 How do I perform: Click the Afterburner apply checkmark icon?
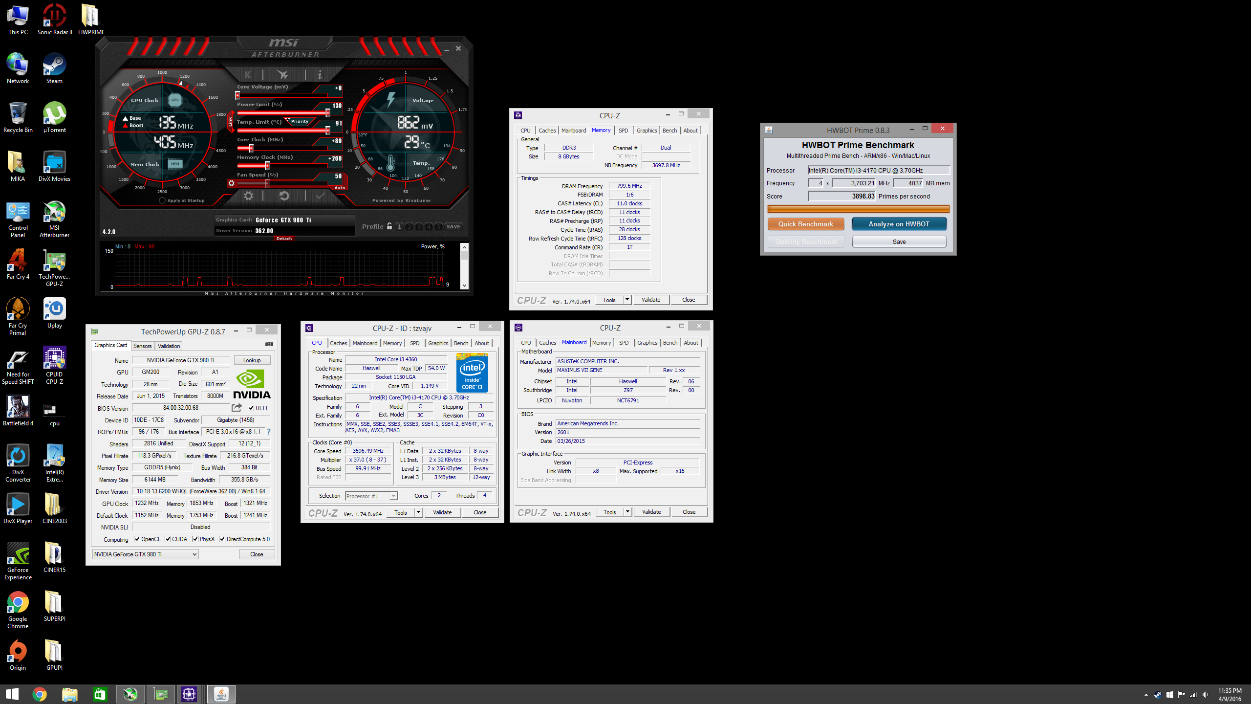pos(320,196)
